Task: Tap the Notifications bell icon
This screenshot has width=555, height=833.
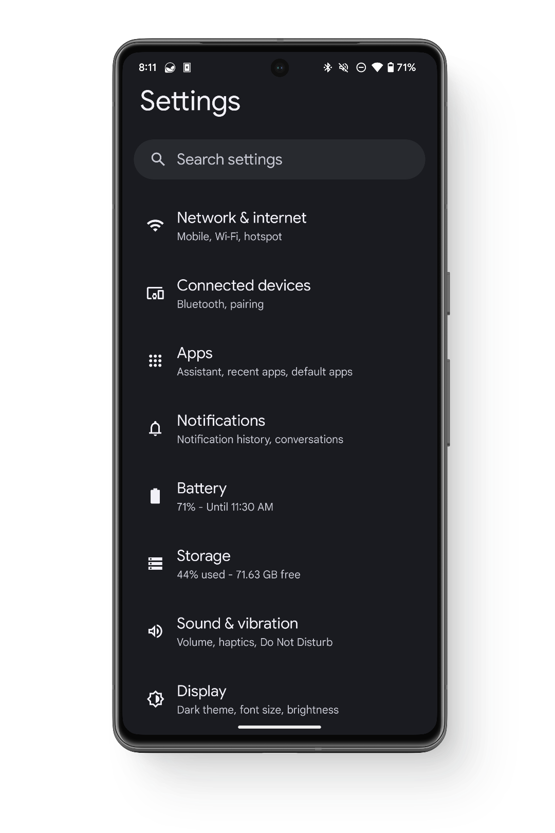Action: pos(155,428)
